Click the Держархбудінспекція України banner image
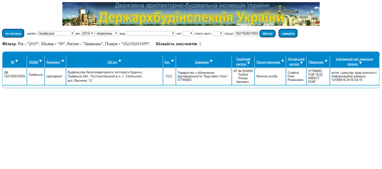Screen dimensions: 382x169 click(191, 14)
